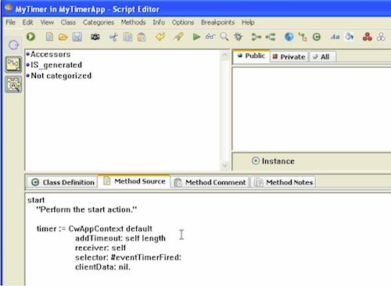Viewport: 391px width, 286px height.
Task: Click the 'start' method name in source
Action: (x=36, y=200)
